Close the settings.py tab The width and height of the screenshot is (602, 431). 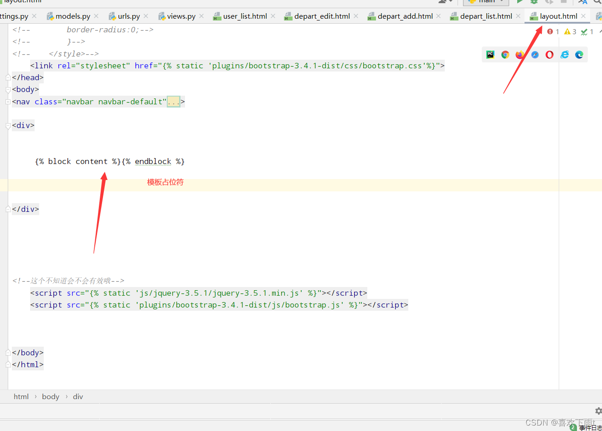pyautogui.click(x=34, y=16)
